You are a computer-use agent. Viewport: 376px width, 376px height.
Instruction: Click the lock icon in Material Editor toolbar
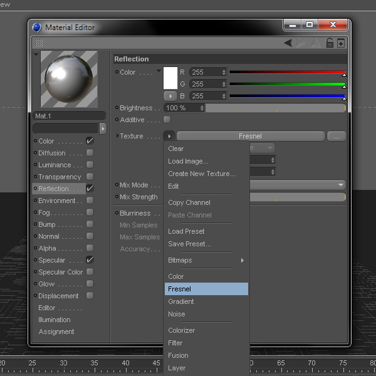pos(330,43)
